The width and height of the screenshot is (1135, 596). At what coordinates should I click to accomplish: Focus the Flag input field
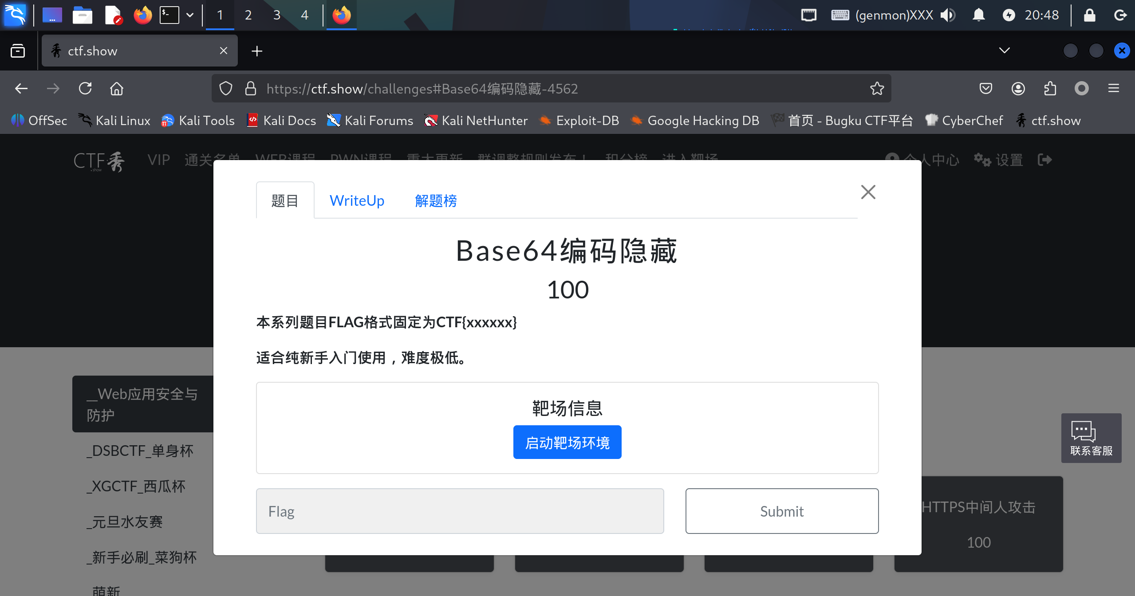(460, 511)
